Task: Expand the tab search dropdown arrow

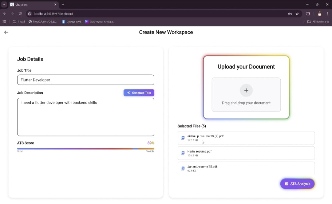Action: [4, 4]
